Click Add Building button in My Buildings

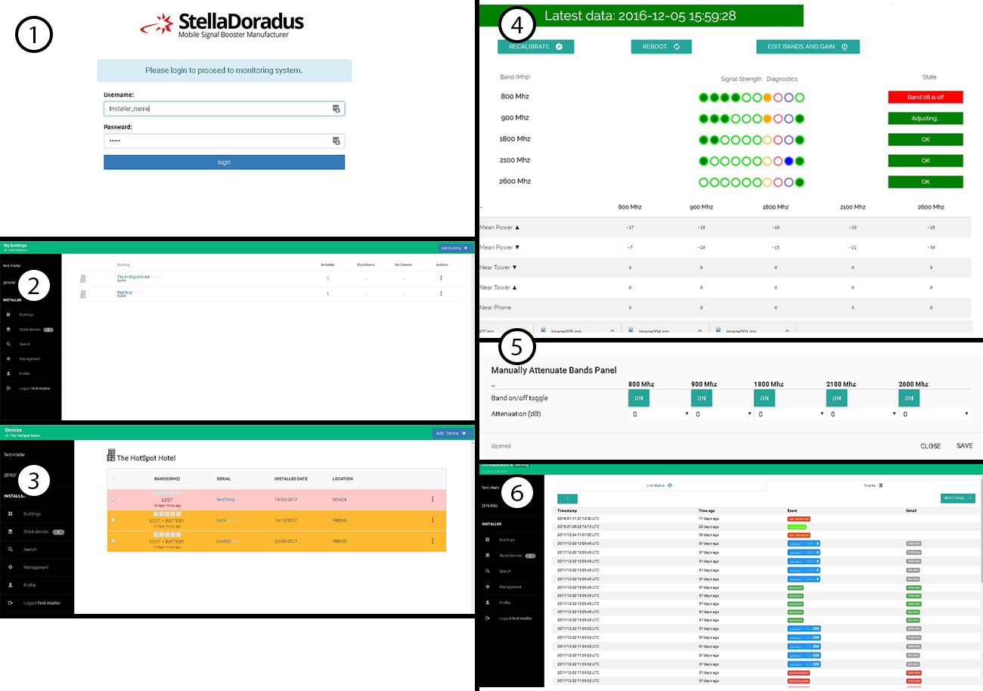(x=454, y=248)
